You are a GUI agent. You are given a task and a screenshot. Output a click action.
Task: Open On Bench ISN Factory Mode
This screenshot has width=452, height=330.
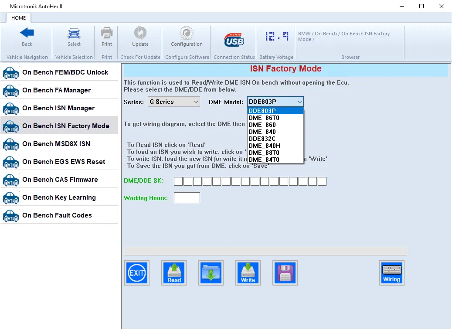59,126
